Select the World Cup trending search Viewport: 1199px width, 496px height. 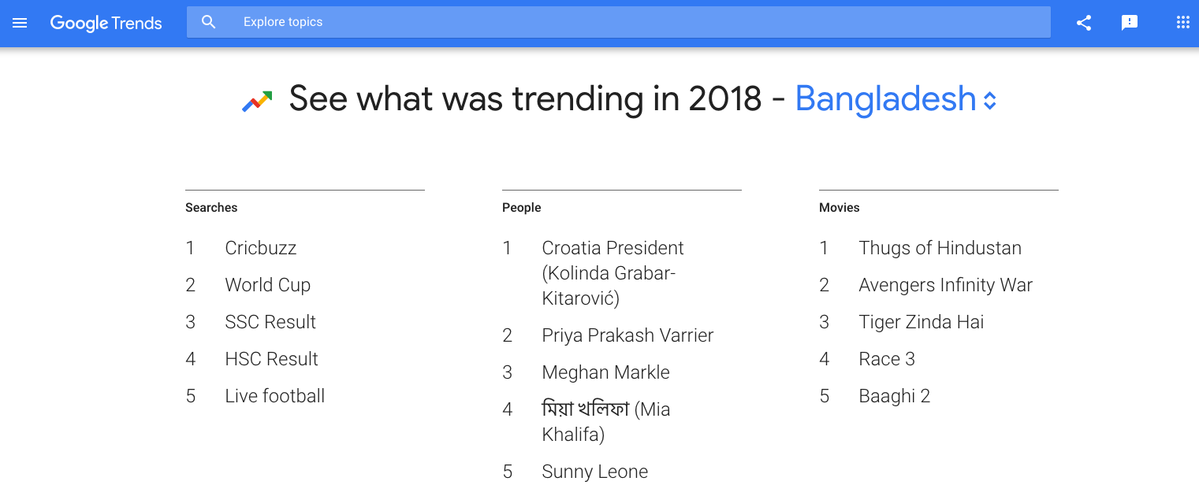[x=267, y=285]
